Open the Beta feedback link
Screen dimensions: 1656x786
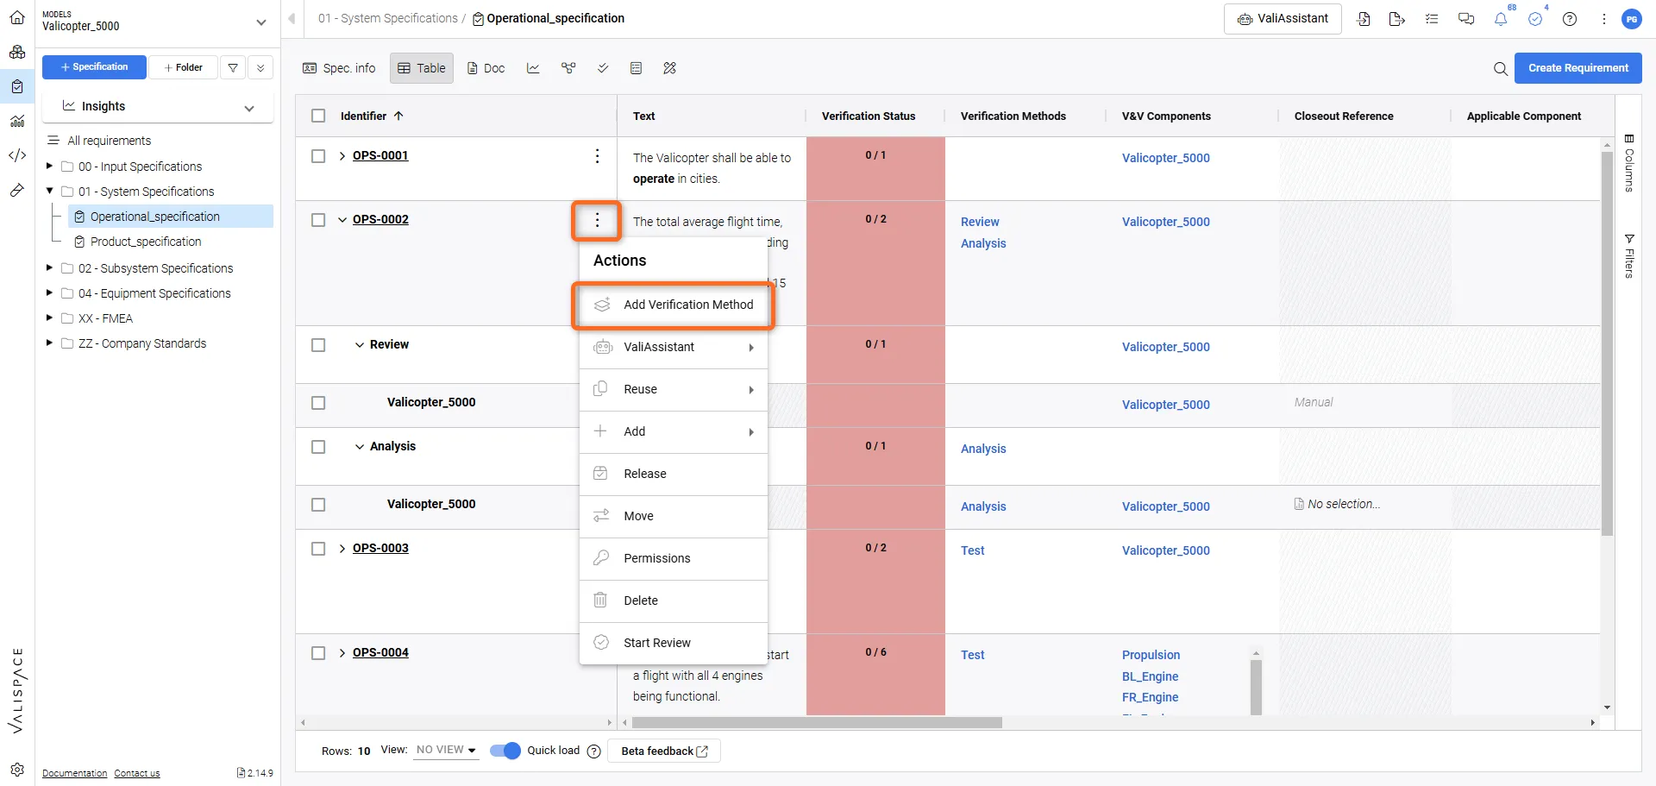pyautogui.click(x=664, y=751)
